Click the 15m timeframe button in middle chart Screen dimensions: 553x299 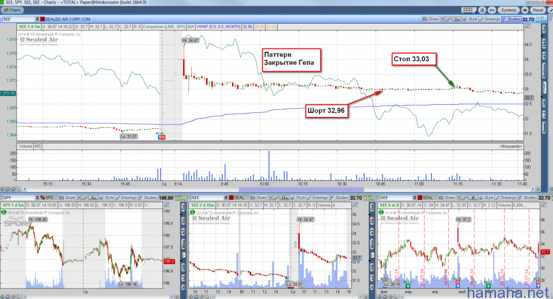click(x=285, y=198)
